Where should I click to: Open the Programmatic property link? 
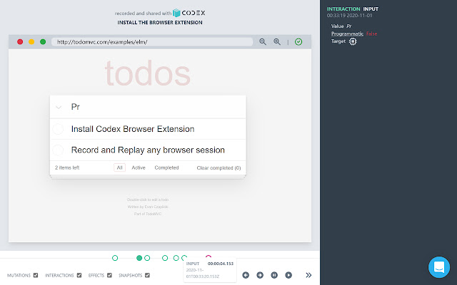(x=347, y=33)
